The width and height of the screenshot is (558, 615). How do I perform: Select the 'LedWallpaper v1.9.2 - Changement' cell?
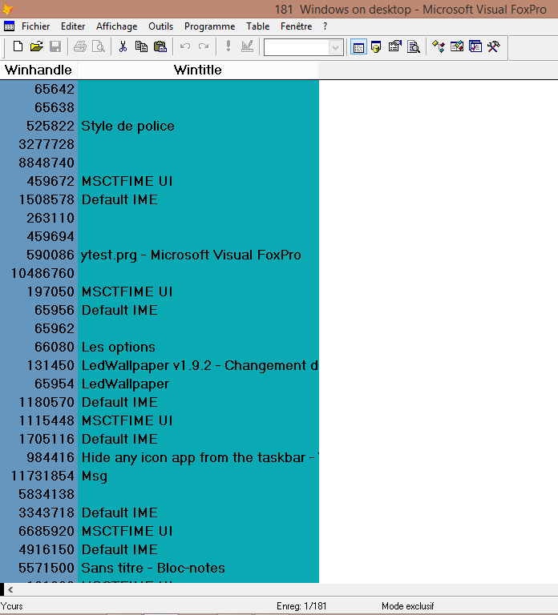pos(198,365)
